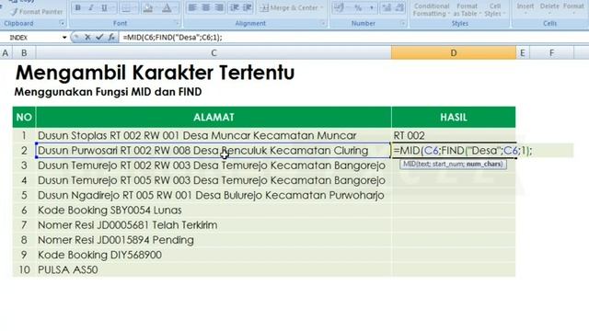
Task: Click the Decrease Indent icon
Action: 235,7
